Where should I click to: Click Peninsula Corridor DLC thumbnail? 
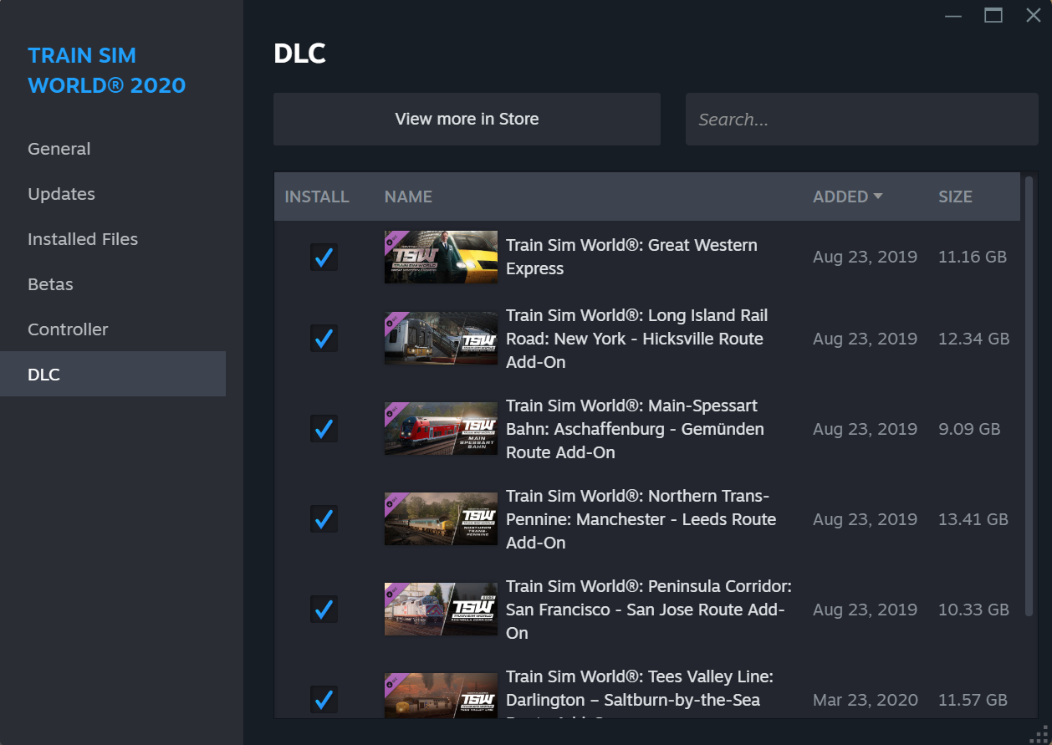[x=441, y=610]
